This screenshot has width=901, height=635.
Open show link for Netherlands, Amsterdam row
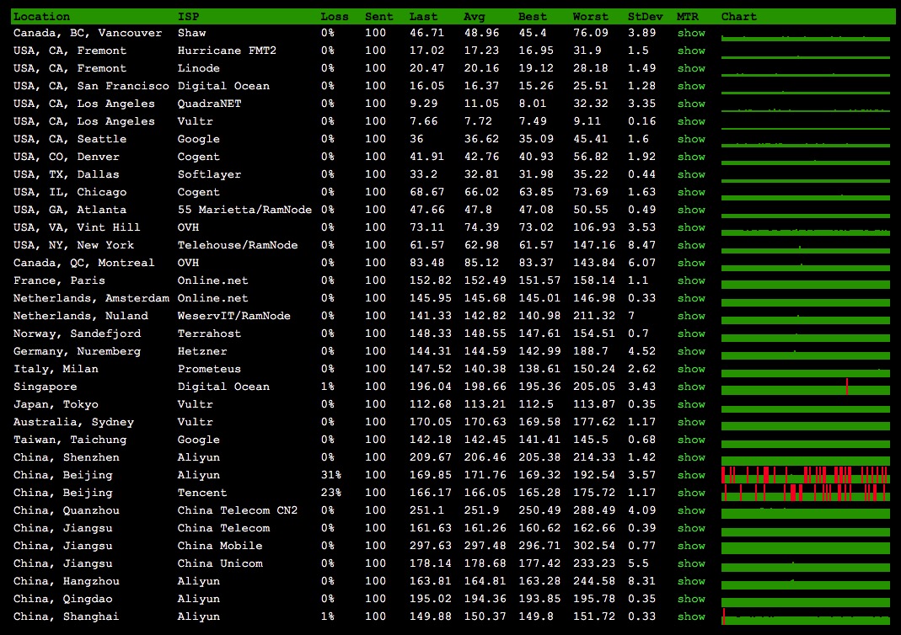tap(691, 299)
